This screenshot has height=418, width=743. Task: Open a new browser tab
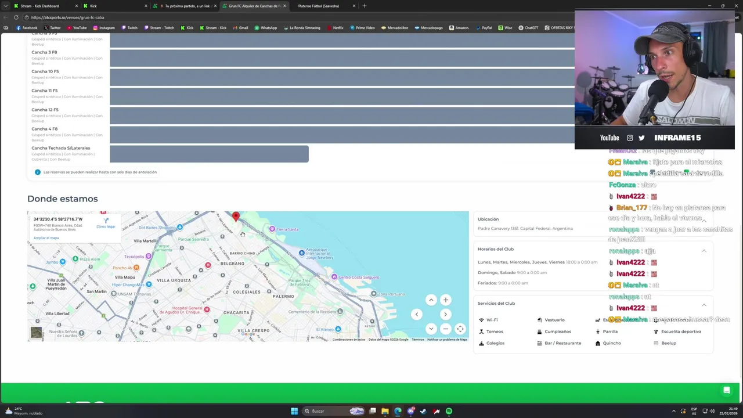click(x=365, y=6)
